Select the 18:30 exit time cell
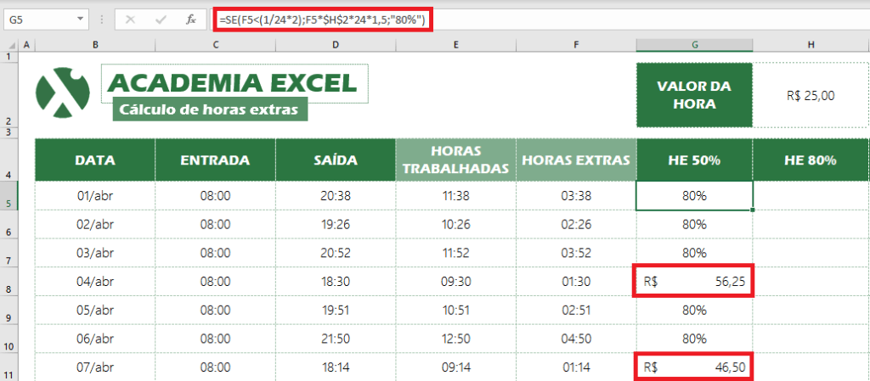 (335, 282)
